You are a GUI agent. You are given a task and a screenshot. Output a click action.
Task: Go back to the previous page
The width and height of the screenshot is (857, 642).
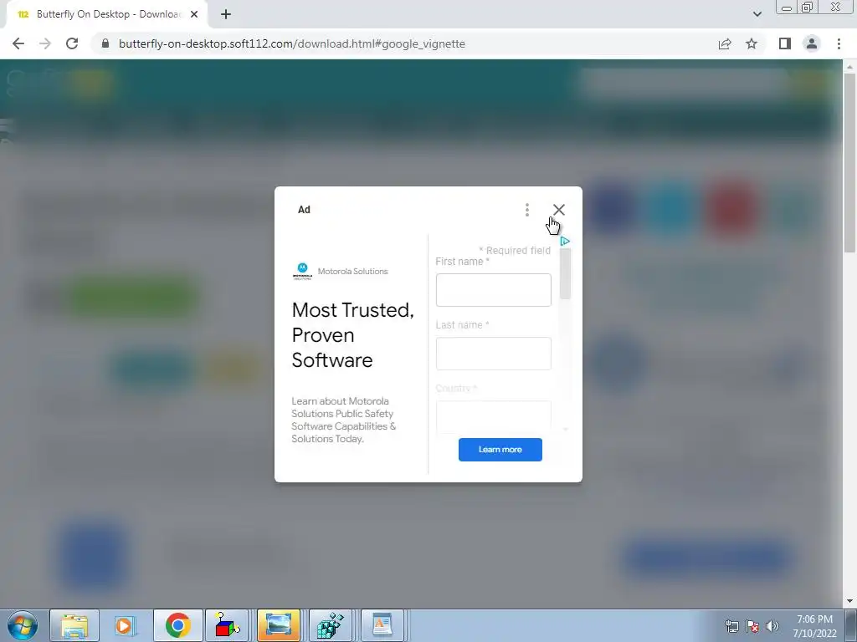18,43
